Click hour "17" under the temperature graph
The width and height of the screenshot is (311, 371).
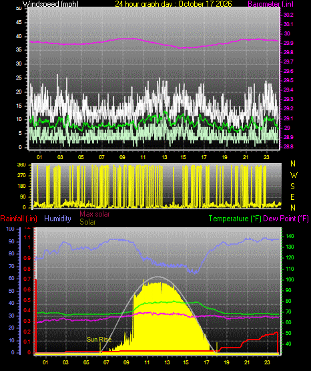[206, 362]
